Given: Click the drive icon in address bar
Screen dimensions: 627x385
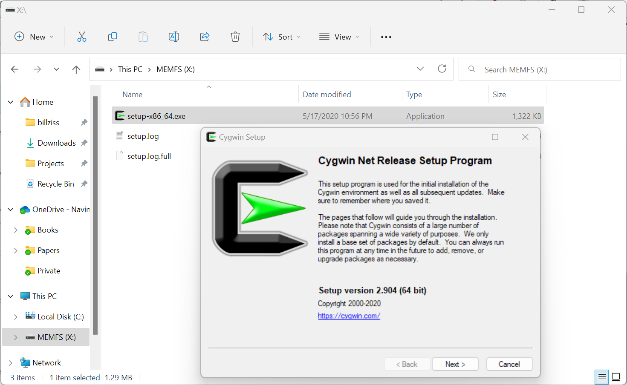Looking at the screenshot, I should 100,69.
